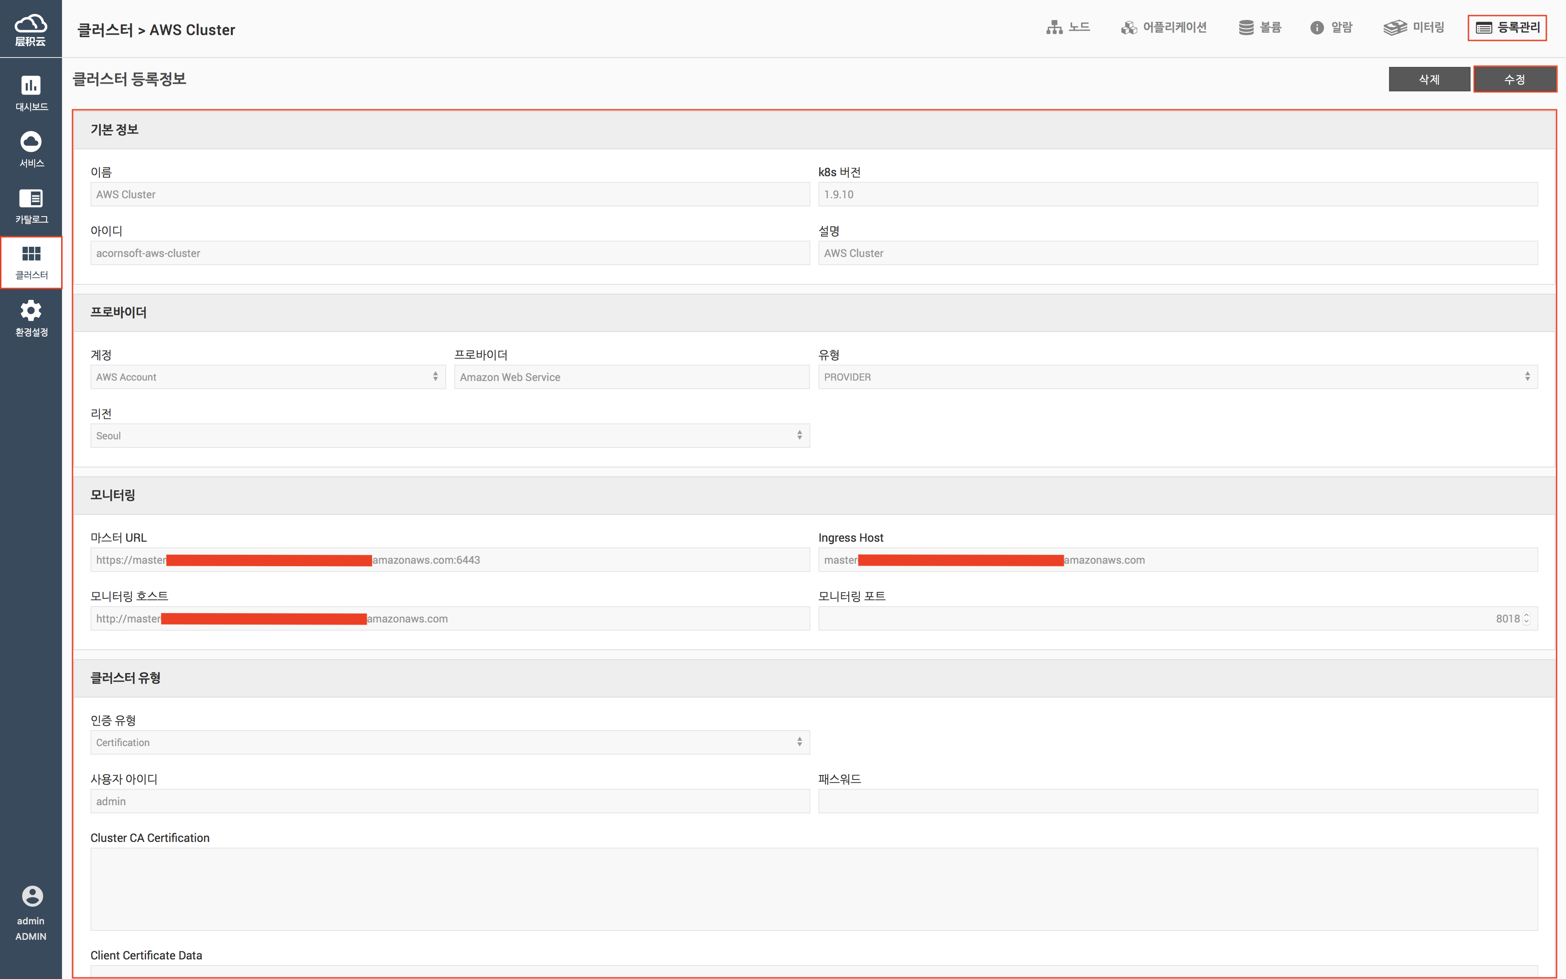This screenshot has width=1566, height=979.
Task: Click the 모니터링 포트 stepper arrows
Action: pyautogui.click(x=1526, y=618)
